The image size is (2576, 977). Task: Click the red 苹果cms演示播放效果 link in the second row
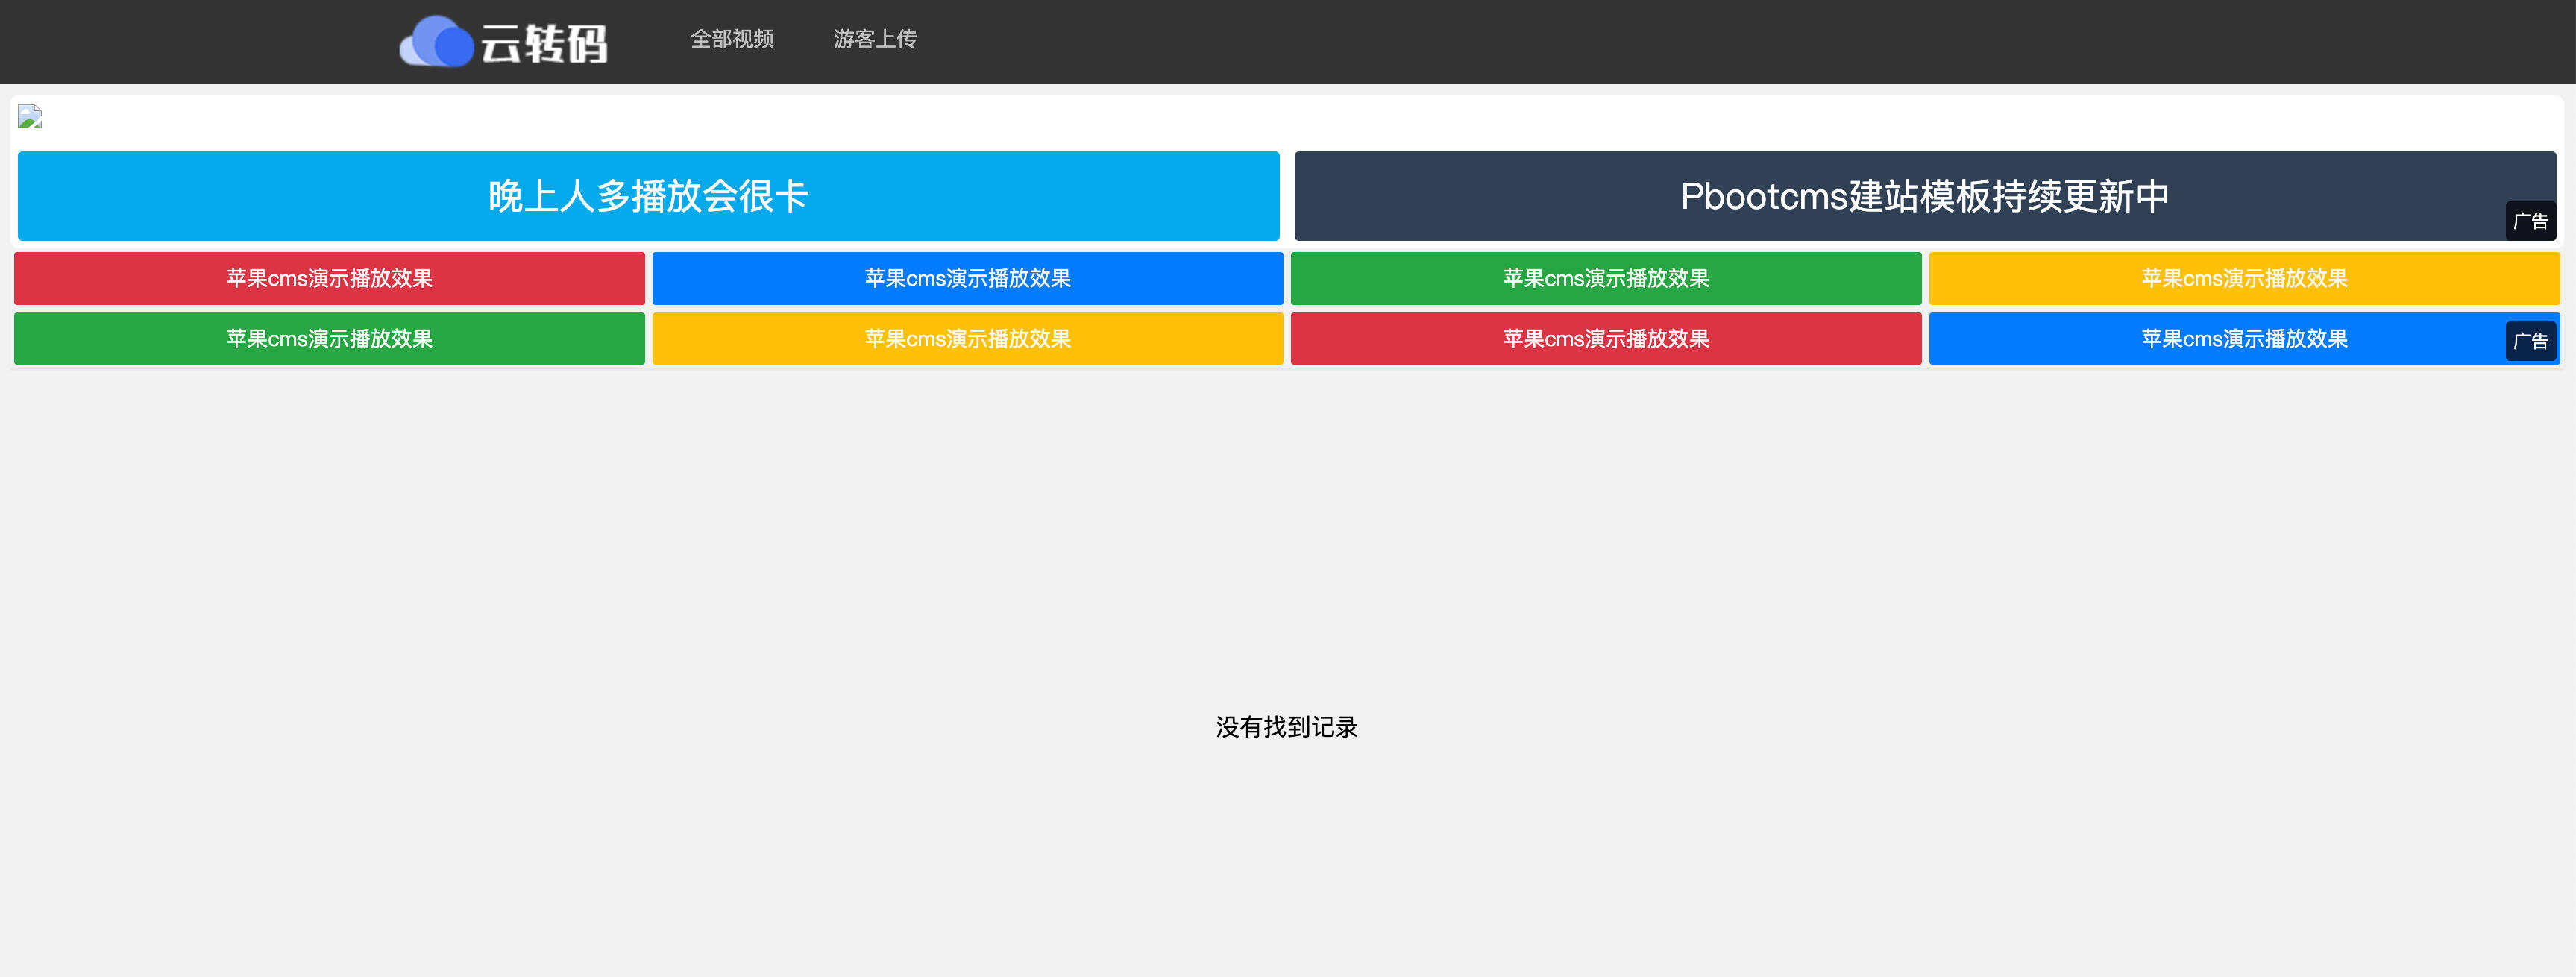pos(1606,339)
